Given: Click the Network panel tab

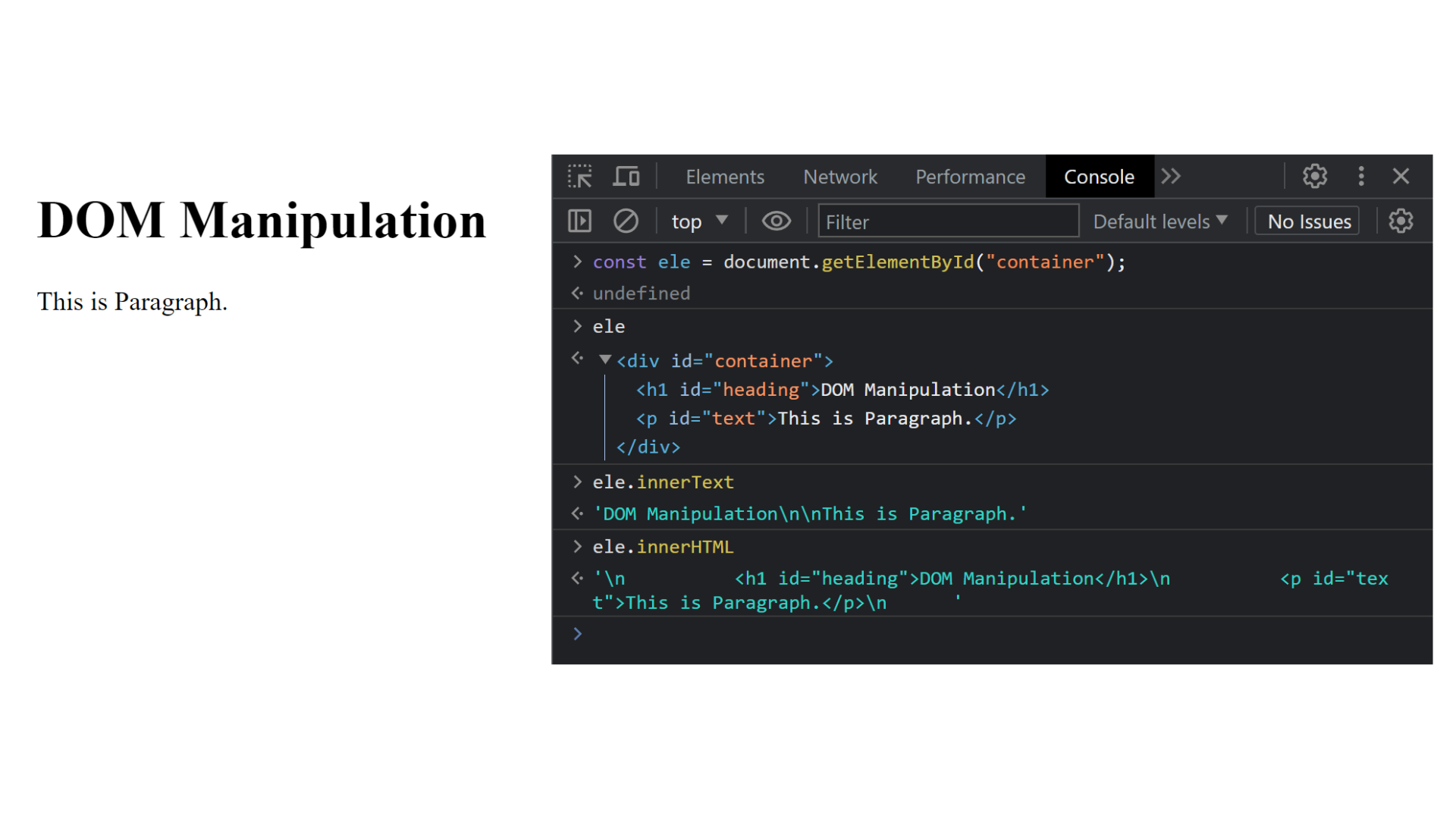Looking at the screenshot, I should coord(842,176).
